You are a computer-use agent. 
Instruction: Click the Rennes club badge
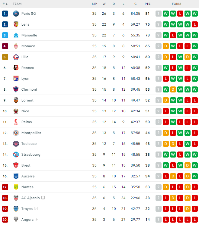(x=16, y=68)
